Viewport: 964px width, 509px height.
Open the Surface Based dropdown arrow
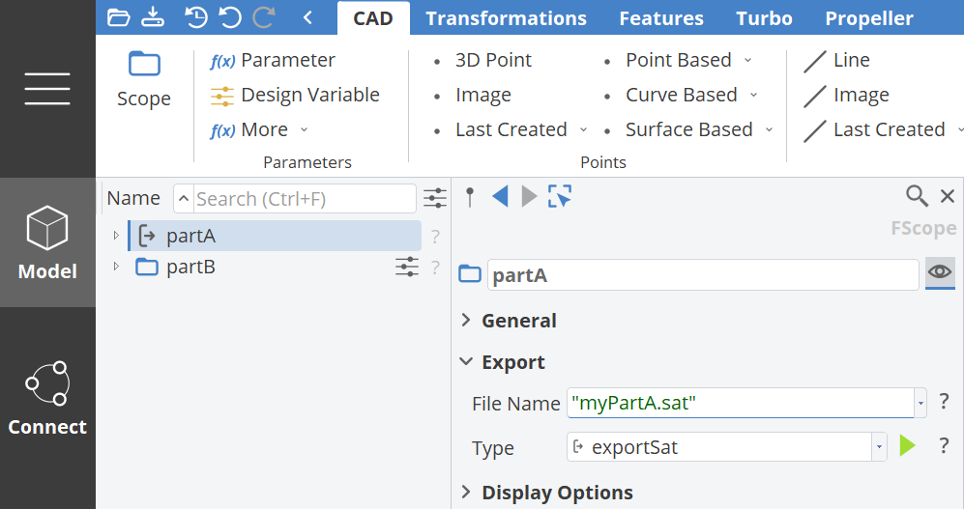(769, 130)
